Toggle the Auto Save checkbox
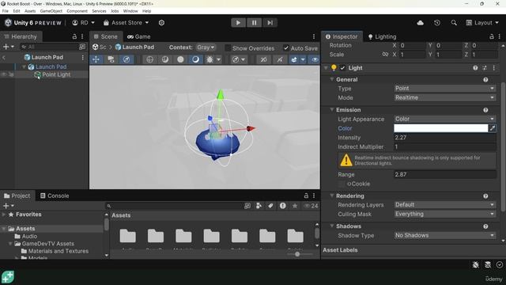This screenshot has width=506, height=285. coord(286,47)
